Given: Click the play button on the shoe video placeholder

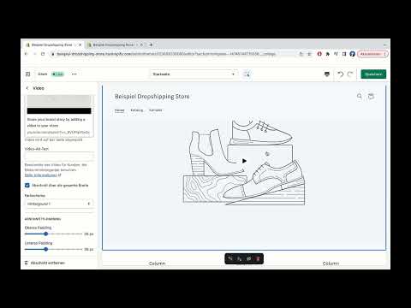Looking at the screenshot, I should click(244, 161).
